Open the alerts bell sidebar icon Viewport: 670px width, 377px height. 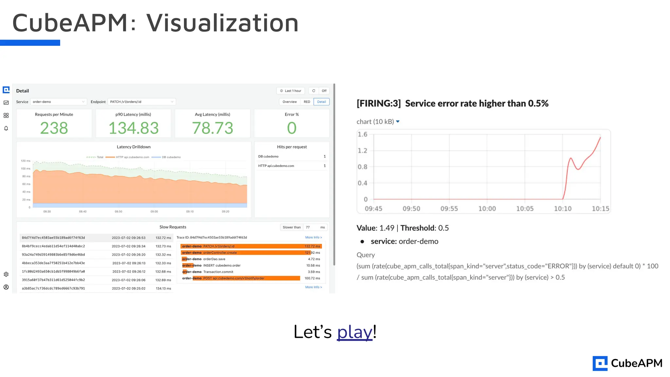click(x=6, y=128)
